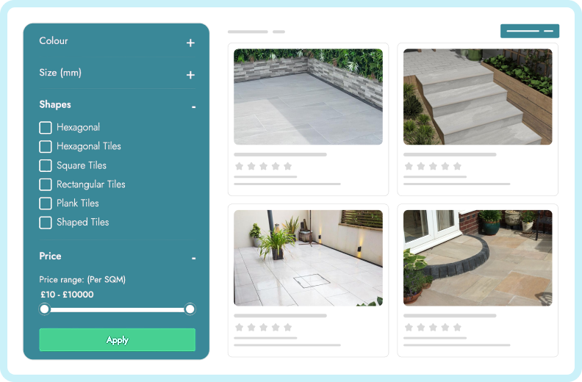Image resolution: width=582 pixels, height=382 pixels.
Task: Collapse the Price filter section
Action: coord(193,259)
